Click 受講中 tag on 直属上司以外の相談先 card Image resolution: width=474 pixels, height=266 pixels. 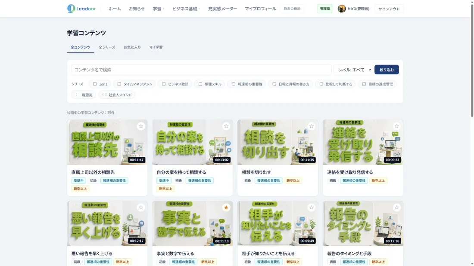coord(78,180)
